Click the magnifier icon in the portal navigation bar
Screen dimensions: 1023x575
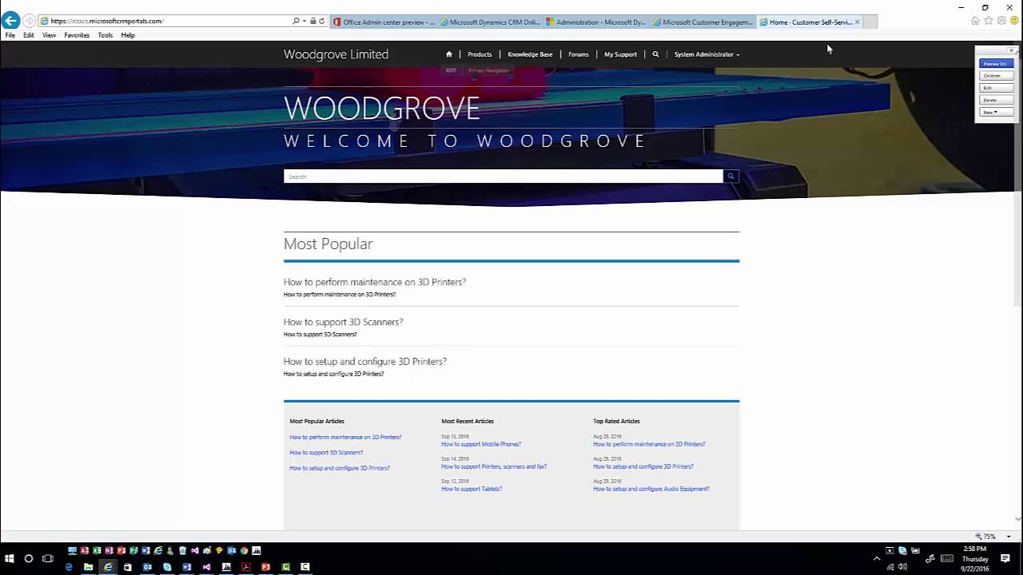(x=655, y=54)
